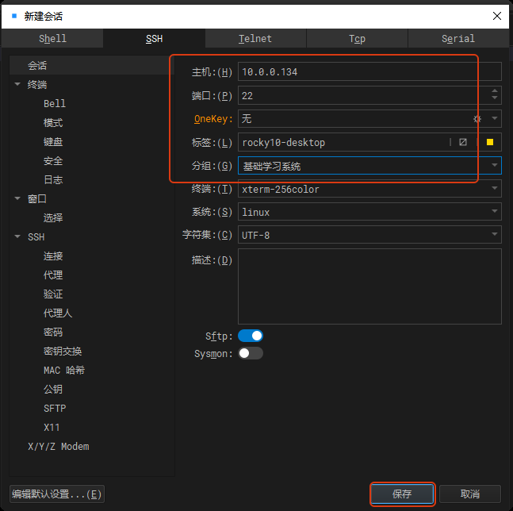This screenshot has width=513, height=511.
Task: Select 会话 in the settings tree
Action: pos(37,66)
